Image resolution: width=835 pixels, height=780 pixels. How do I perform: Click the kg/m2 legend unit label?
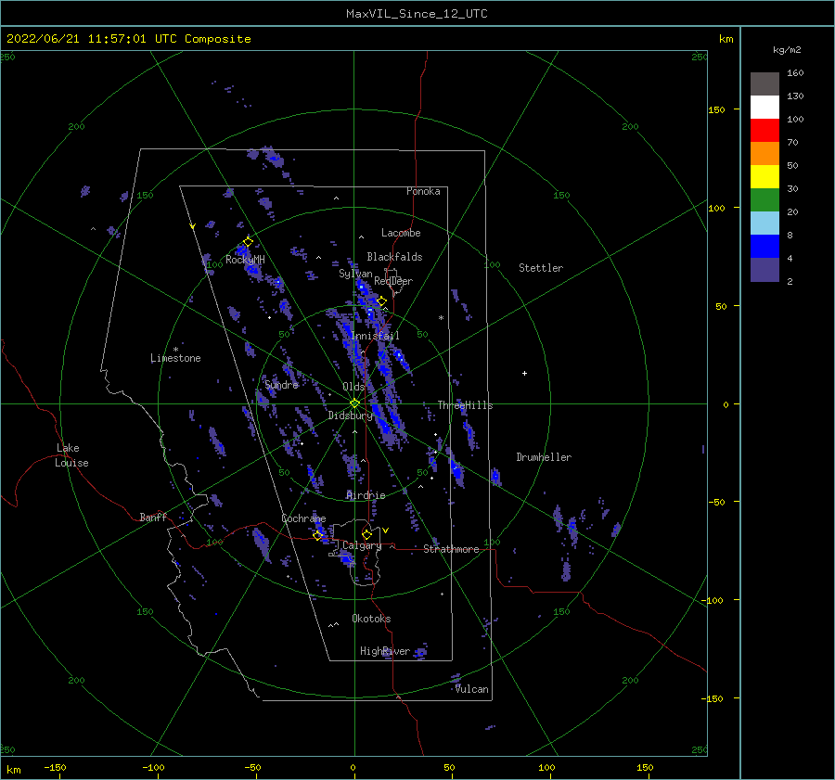(787, 50)
